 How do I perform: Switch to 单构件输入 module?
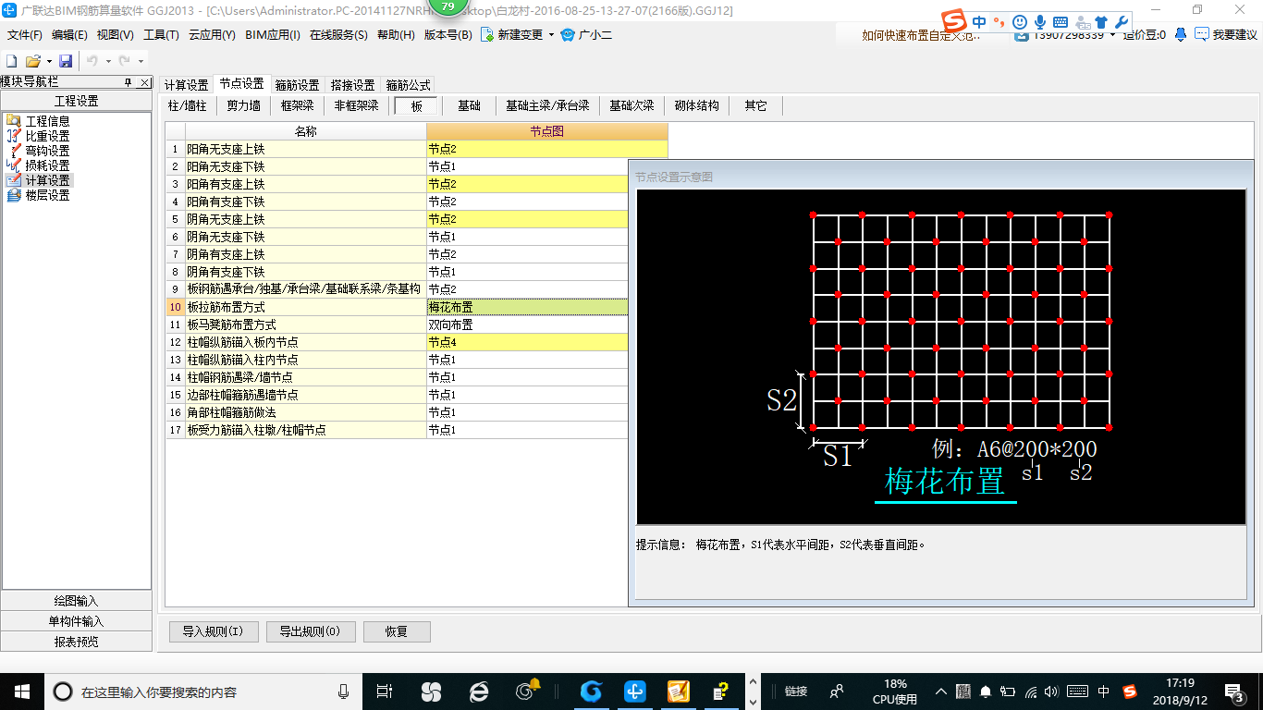click(76, 621)
